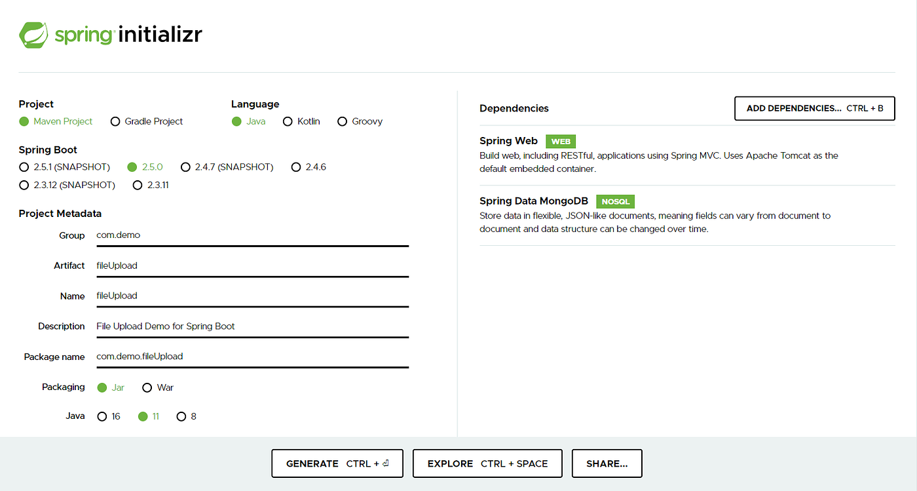Select the Spring Data MongoDB dependency title
917x491 pixels.
(534, 201)
